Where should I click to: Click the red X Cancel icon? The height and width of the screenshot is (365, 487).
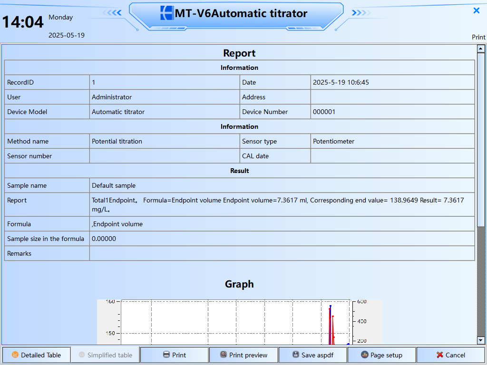click(440, 355)
